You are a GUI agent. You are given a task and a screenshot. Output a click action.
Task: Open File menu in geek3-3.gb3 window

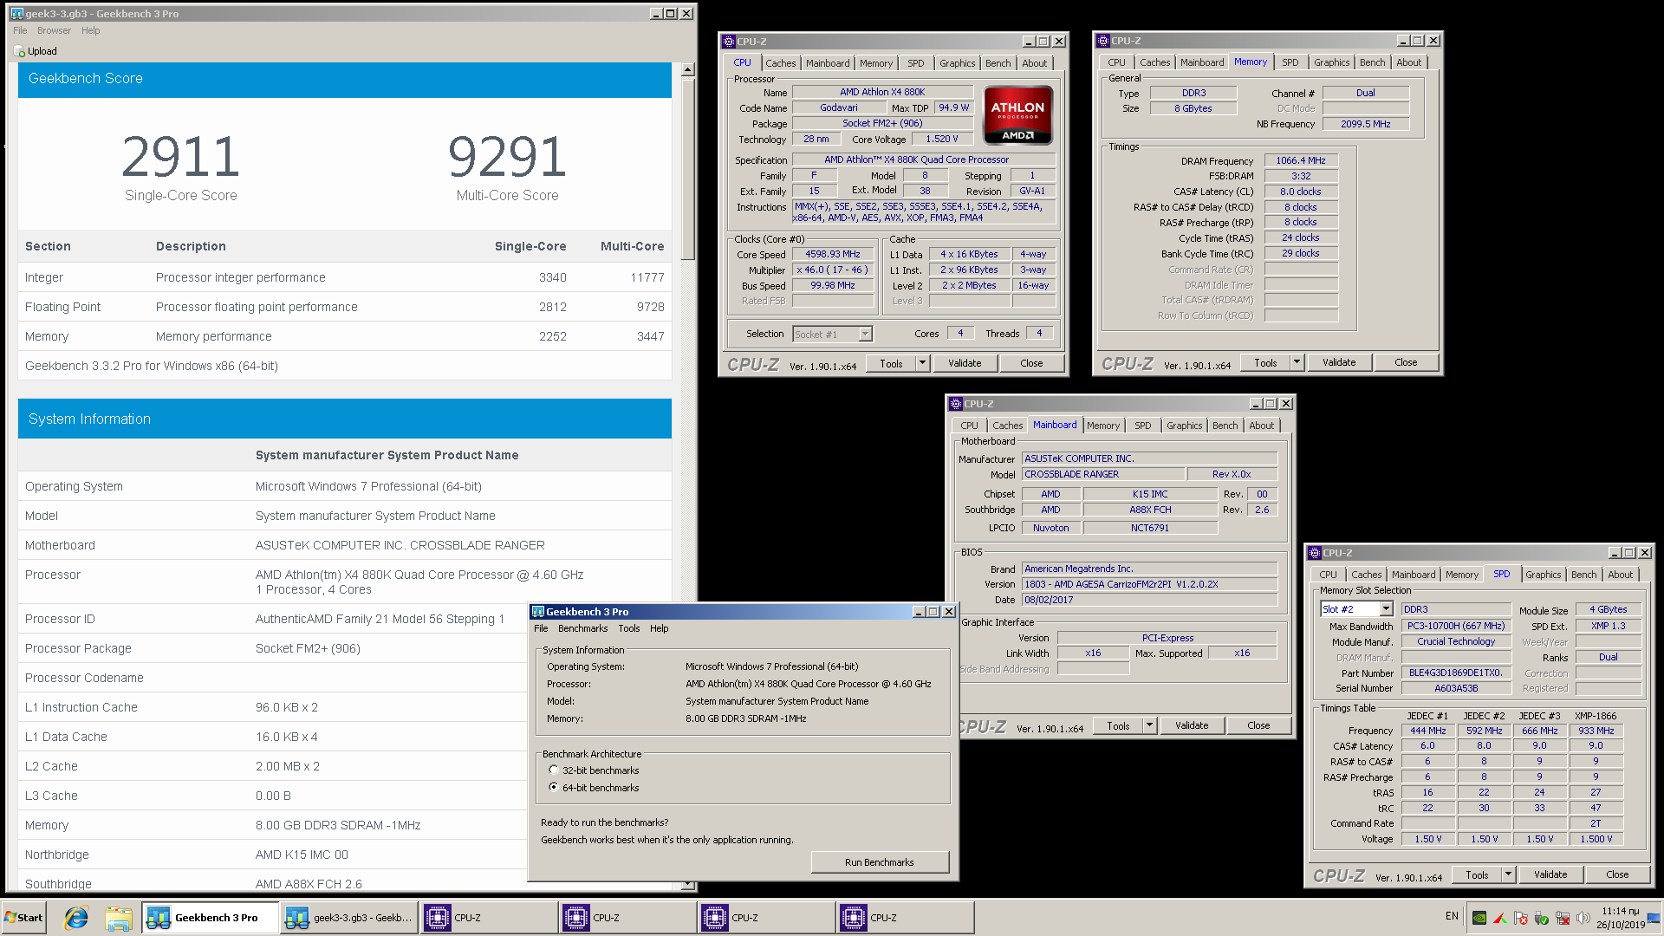20,30
